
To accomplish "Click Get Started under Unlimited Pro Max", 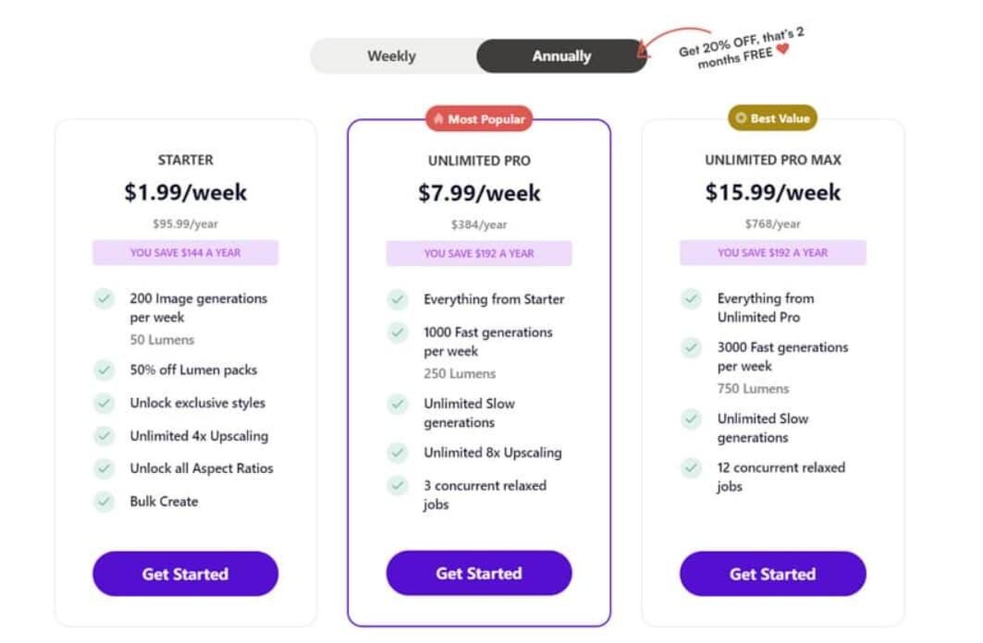I will point(772,574).
